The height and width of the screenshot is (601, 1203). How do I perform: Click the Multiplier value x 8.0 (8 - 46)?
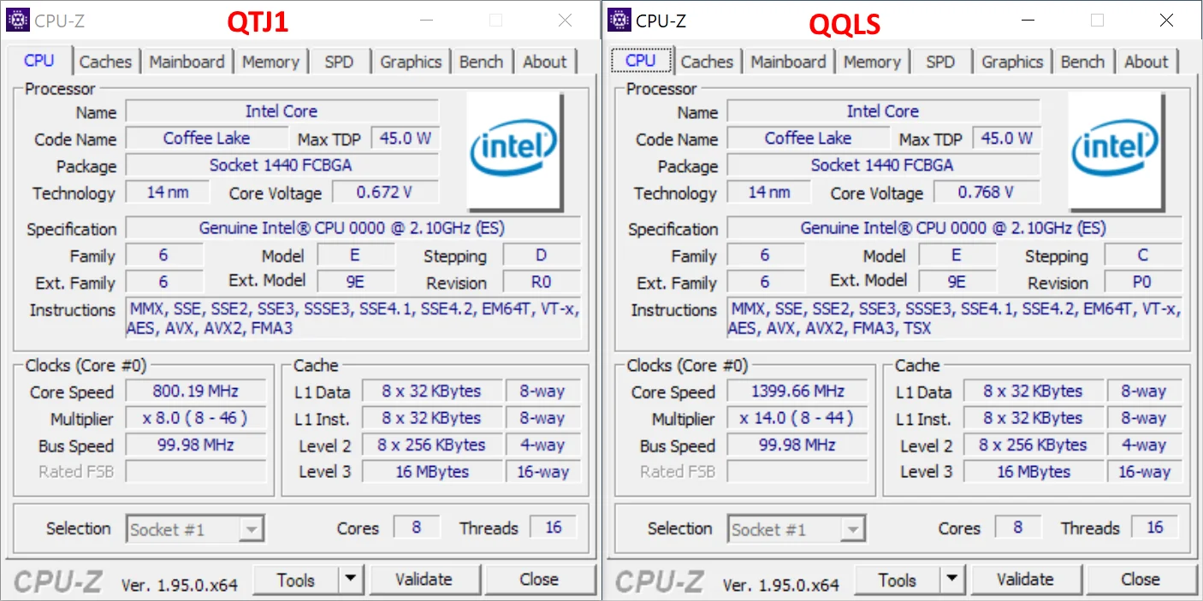click(x=197, y=418)
